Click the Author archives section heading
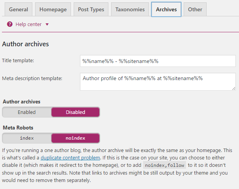The width and height of the screenshot is (239, 189). [x=25, y=44]
